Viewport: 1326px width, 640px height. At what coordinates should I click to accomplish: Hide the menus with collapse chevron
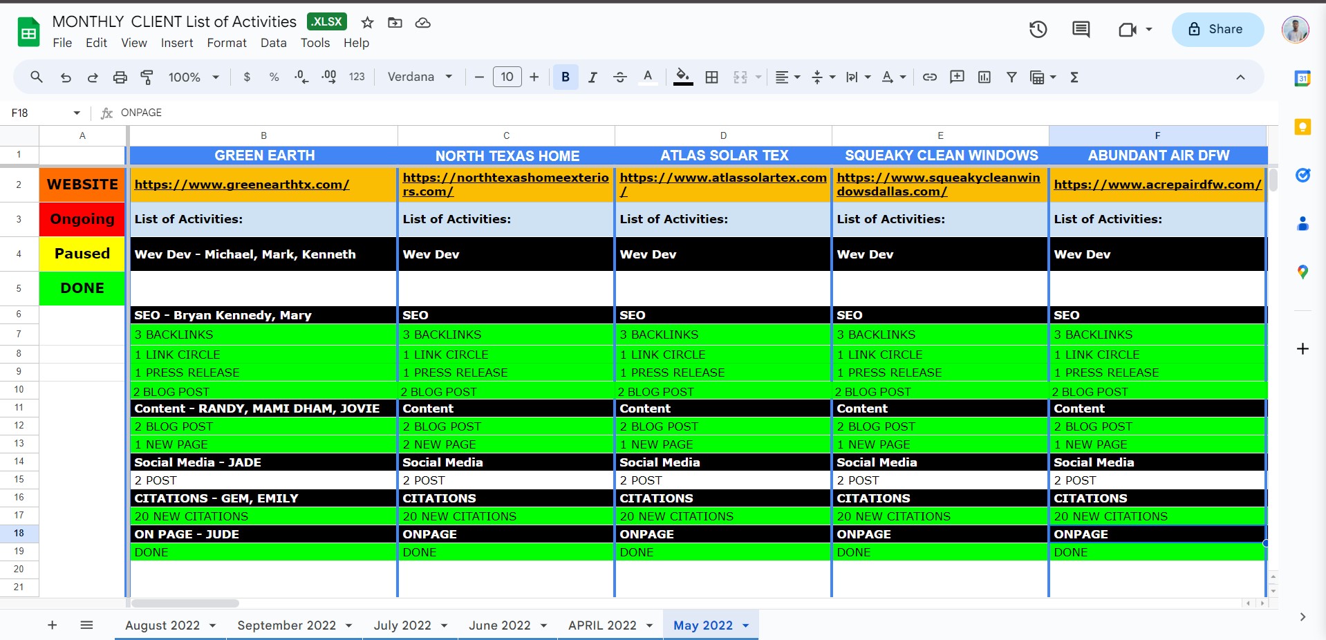point(1240,77)
